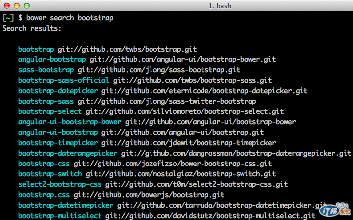Viewport: 353px width, 220px height.
Task: Click the davidstutz/bootstrap-multiselect.git URL
Action: [210, 215]
